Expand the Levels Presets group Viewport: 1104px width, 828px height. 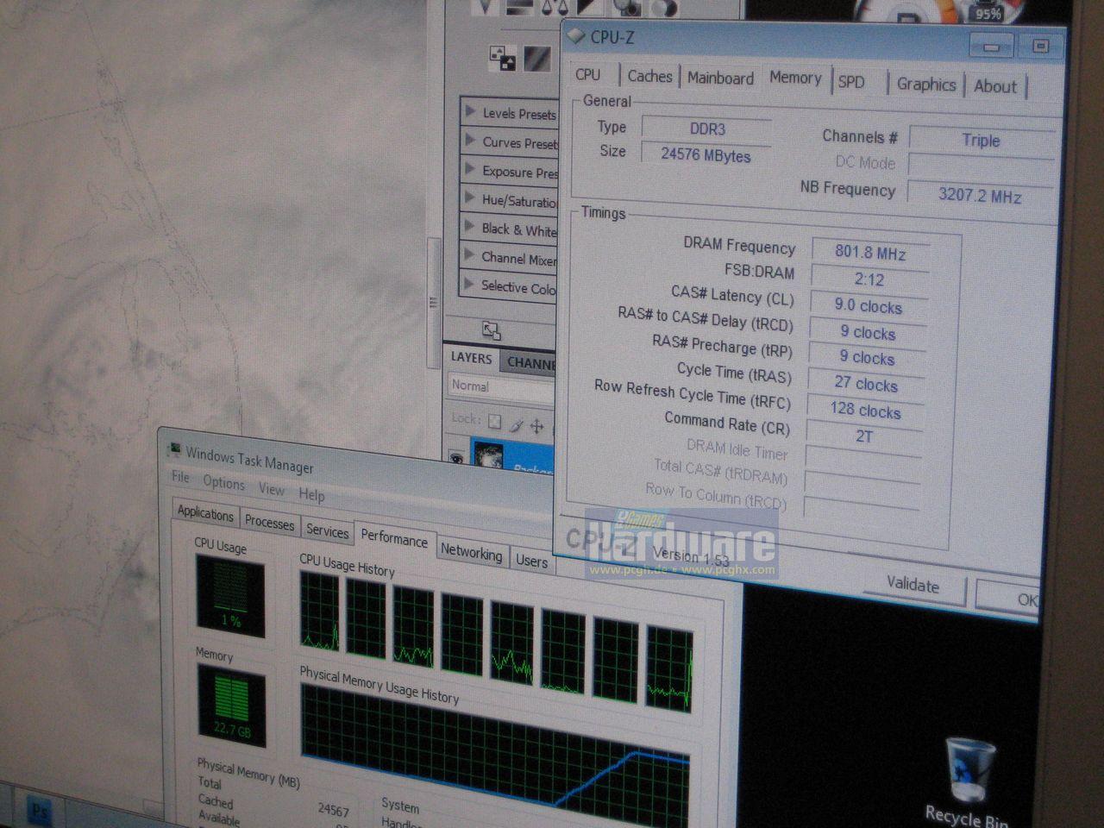[x=471, y=110]
